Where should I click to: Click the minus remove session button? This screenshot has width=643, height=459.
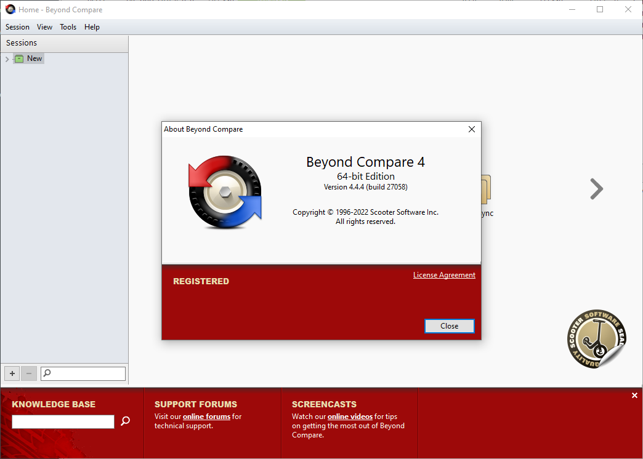[29, 373]
